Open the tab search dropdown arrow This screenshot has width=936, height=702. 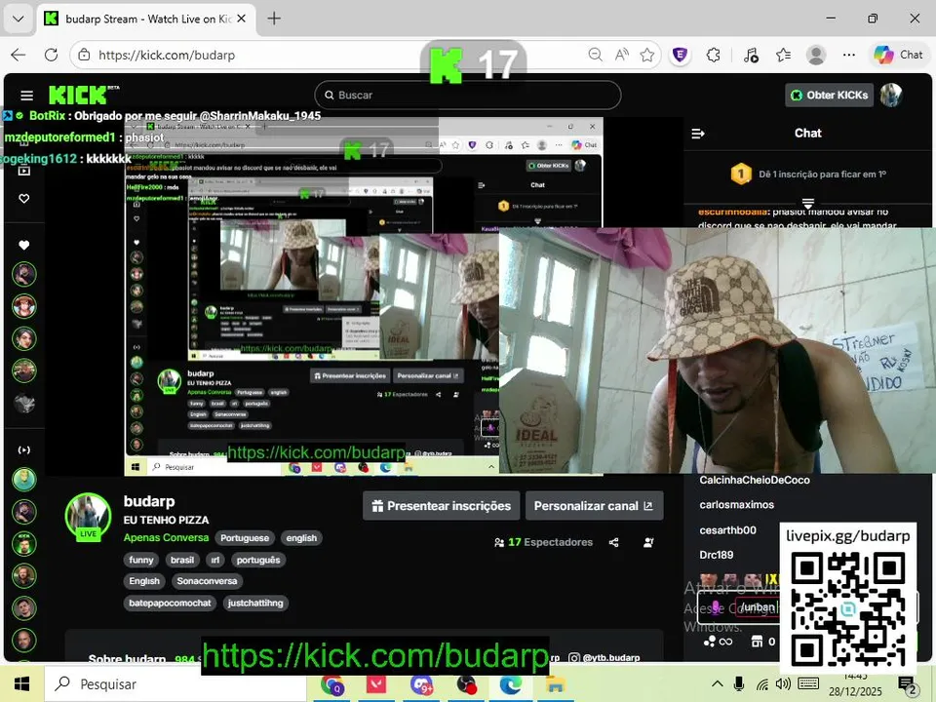click(x=19, y=19)
